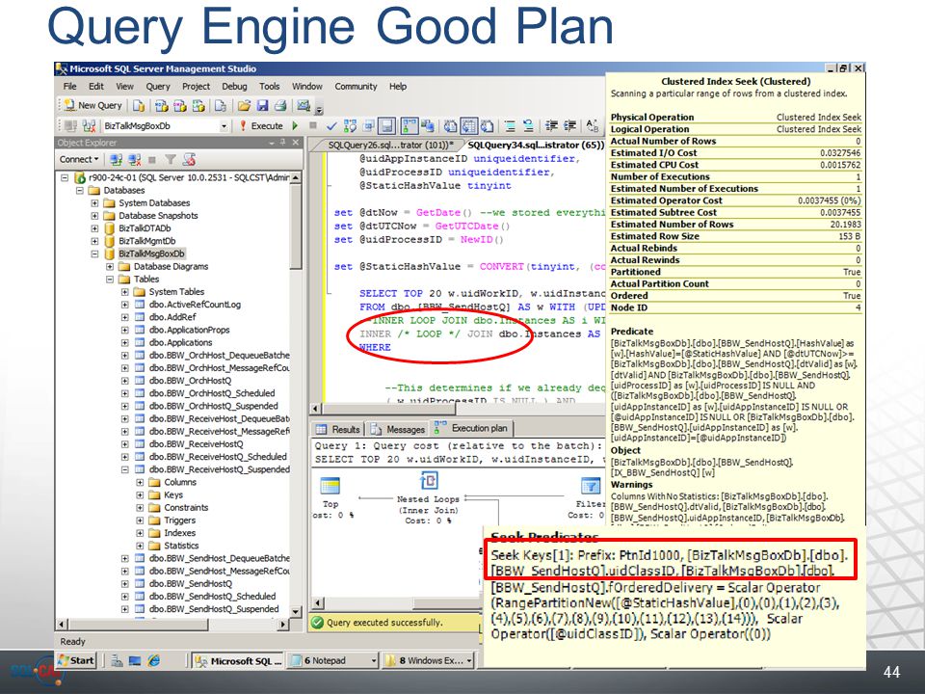The width and height of the screenshot is (925, 694).
Task: Comment out the selected lines
Action: (511, 125)
